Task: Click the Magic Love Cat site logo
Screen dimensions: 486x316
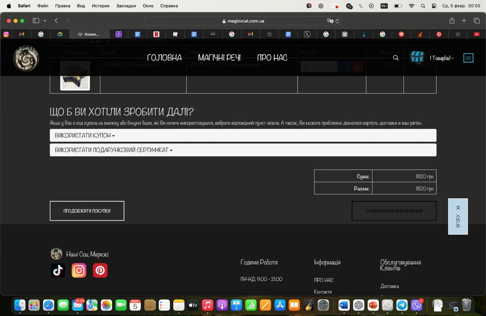Action: (26, 58)
